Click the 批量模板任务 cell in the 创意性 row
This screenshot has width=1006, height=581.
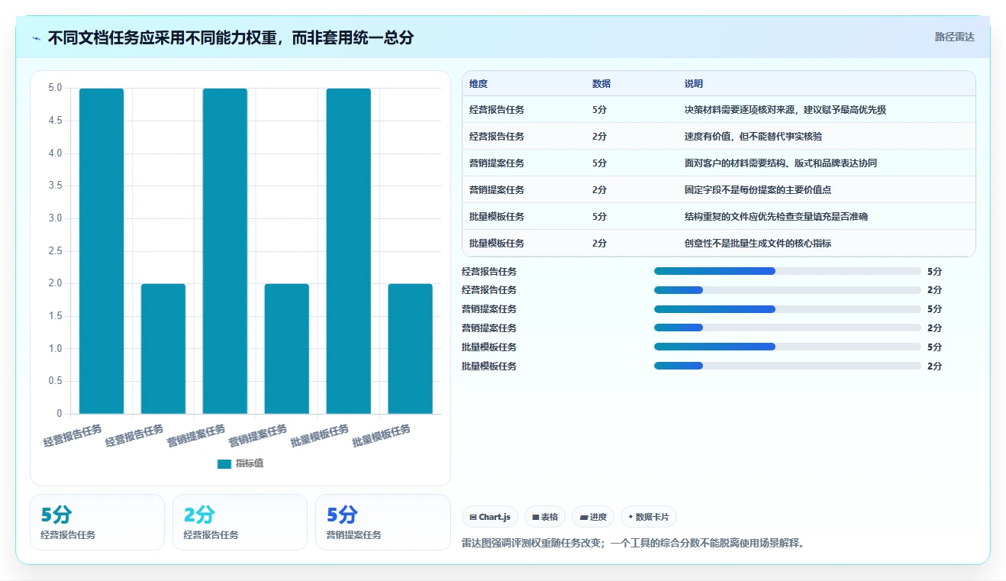coord(497,244)
